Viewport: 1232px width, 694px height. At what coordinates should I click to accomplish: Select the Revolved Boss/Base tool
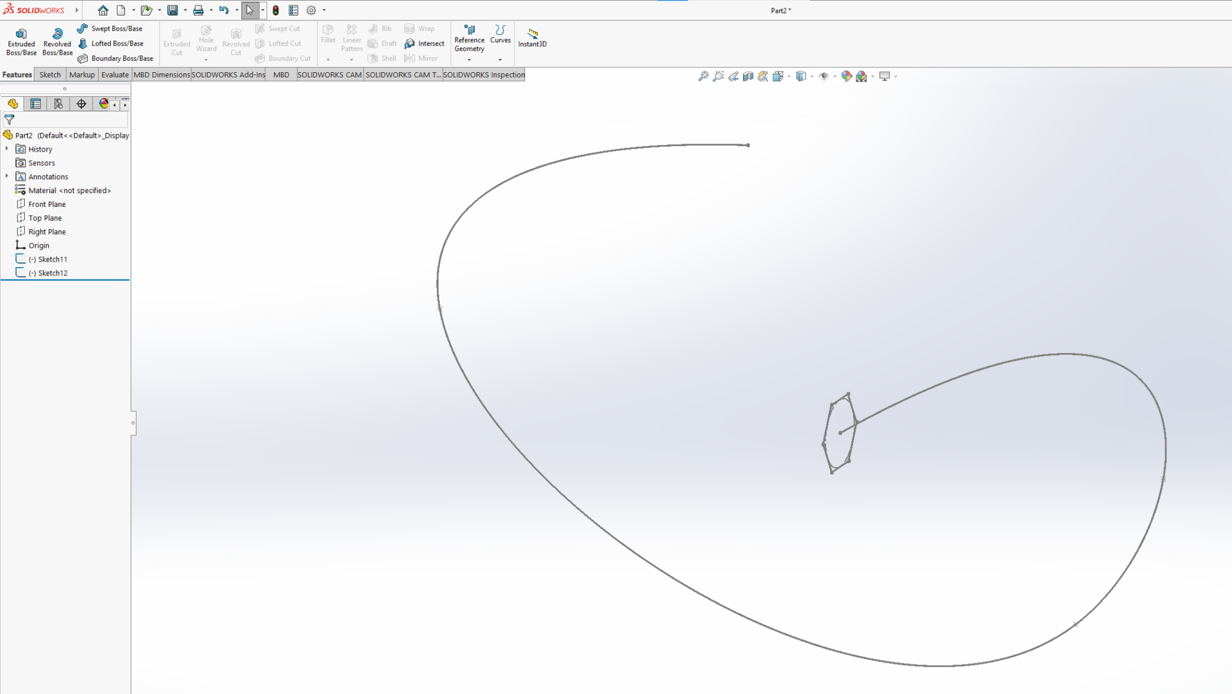click(57, 40)
